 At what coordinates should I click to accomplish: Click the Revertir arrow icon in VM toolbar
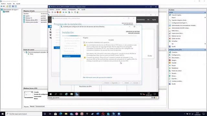point(72,12)
